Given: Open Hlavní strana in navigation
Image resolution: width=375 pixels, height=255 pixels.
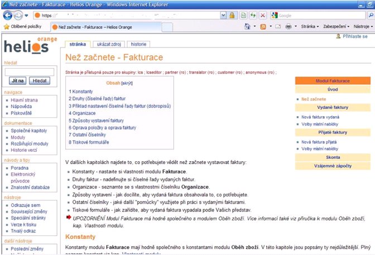Looking at the screenshot, I should 24,100.
